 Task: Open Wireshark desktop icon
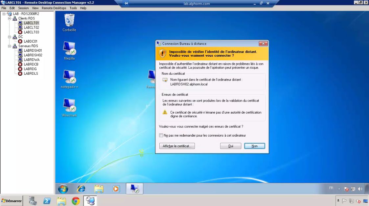pos(69,106)
